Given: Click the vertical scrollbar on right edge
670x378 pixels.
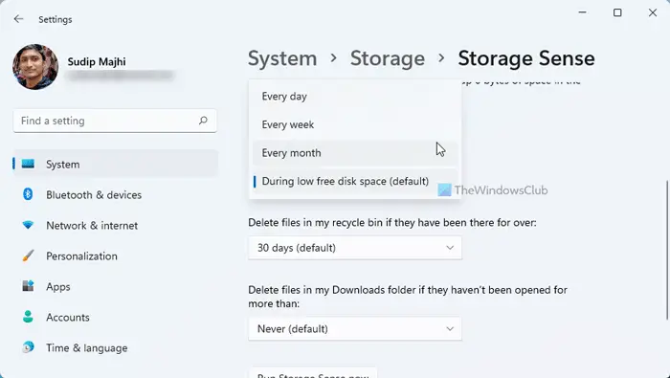Looking at the screenshot, I should point(667,250).
